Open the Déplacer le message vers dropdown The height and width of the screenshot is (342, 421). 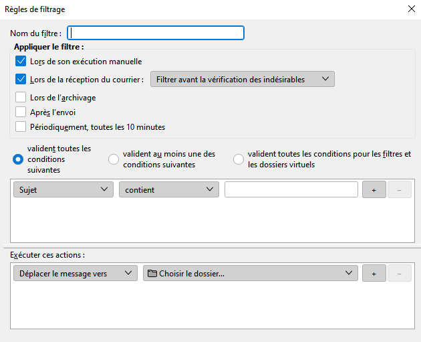[x=75, y=274]
